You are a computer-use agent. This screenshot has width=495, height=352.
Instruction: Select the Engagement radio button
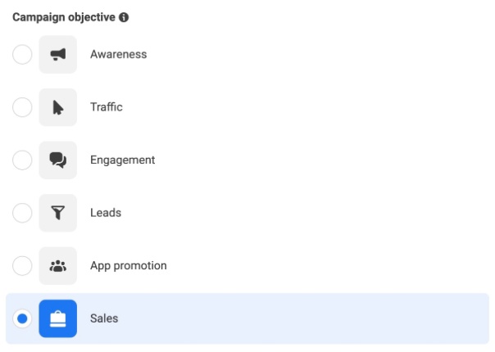(x=22, y=160)
